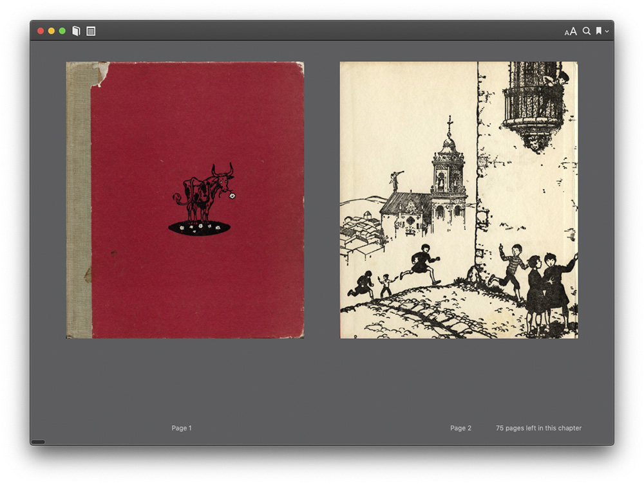Image resolution: width=644 pixels, height=485 pixels.
Task: Show the table of contents list
Action: tap(91, 31)
